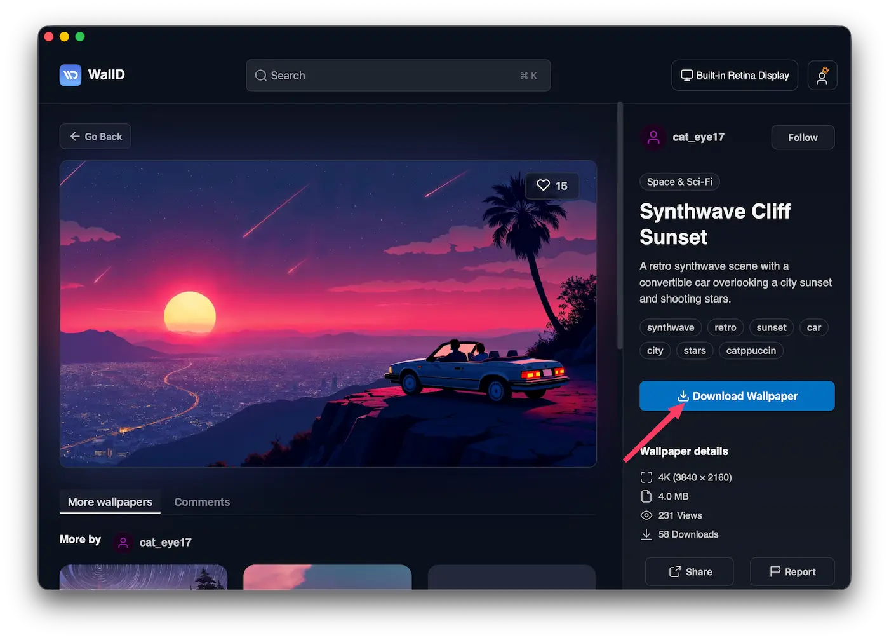The image size is (889, 640).
Task: Click the WallD logo icon
Action: click(70, 75)
